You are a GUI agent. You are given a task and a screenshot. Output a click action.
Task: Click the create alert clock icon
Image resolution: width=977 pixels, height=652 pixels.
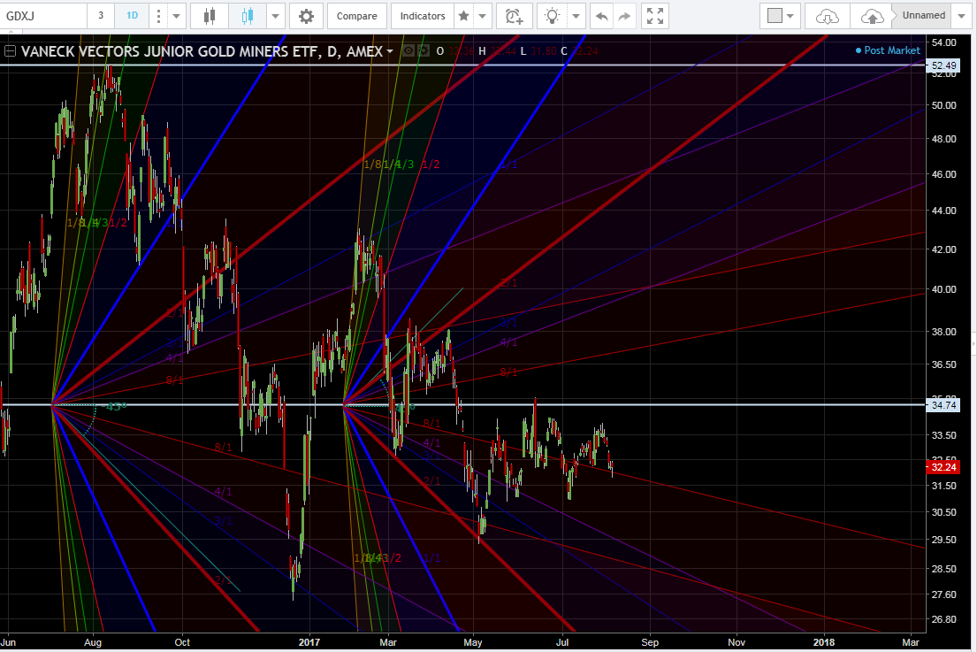click(x=513, y=16)
